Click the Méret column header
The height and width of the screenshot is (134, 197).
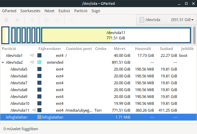pos(120,49)
